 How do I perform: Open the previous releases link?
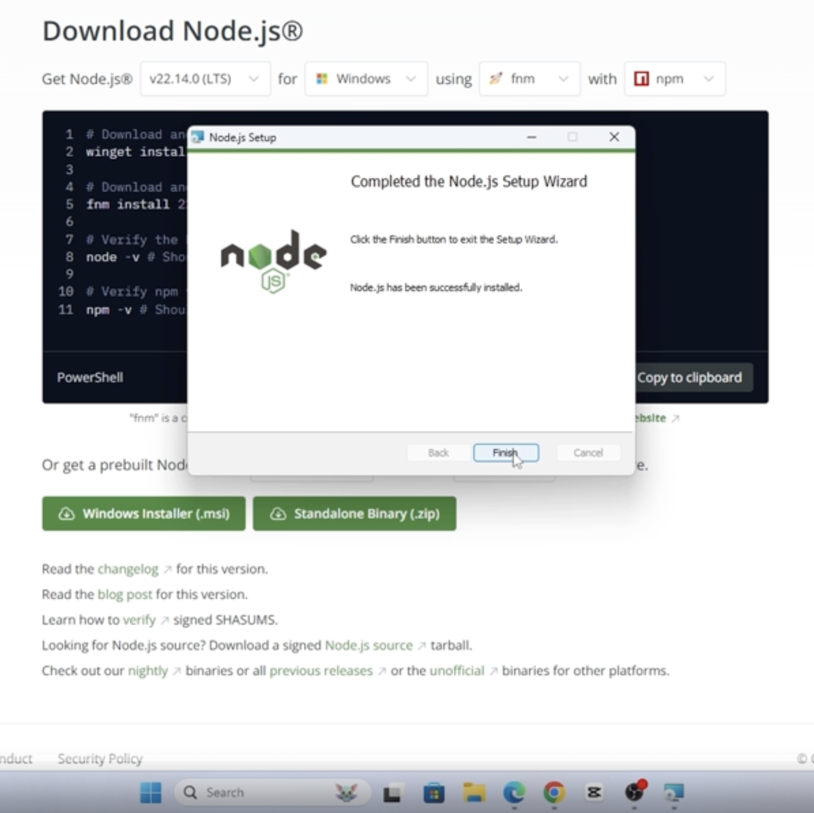[321, 671]
